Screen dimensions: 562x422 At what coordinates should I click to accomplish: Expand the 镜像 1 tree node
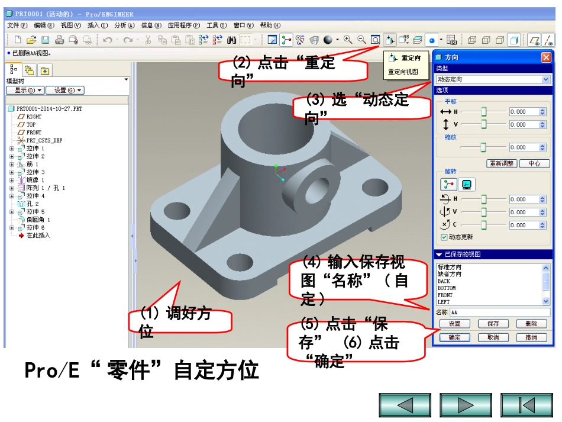tap(12, 180)
